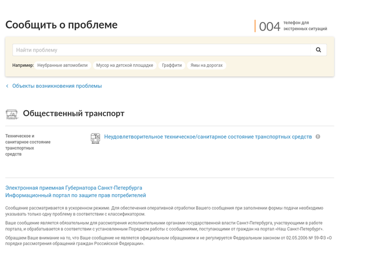Screen dimensions: 385x261
Task: Click the back chevron before Объекты возникновения проблемы
Action: click(7, 86)
